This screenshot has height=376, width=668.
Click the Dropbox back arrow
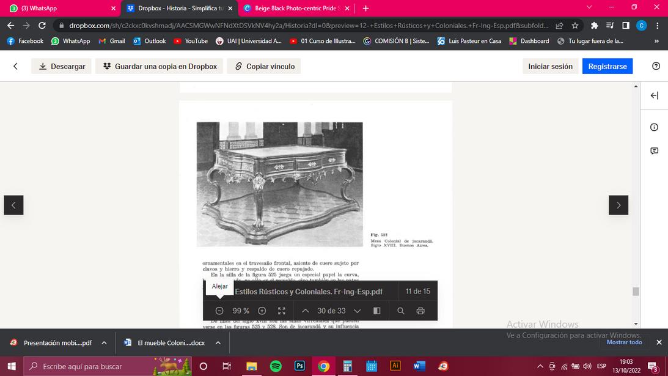point(15,66)
